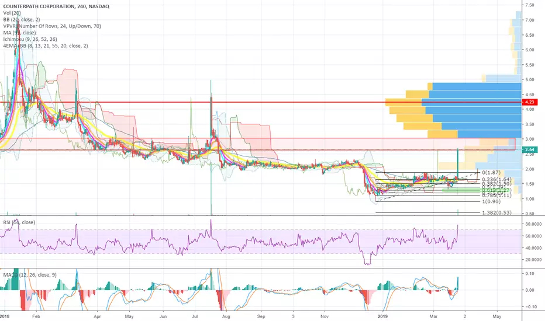
Task: Click the 40.0000 RSI axis value
Action: pyautogui.click(x=533, y=248)
